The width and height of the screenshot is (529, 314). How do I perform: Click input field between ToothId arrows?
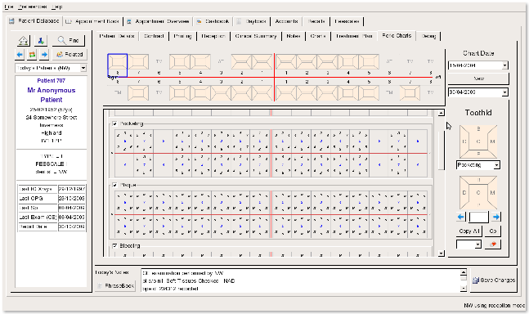click(x=478, y=217)
